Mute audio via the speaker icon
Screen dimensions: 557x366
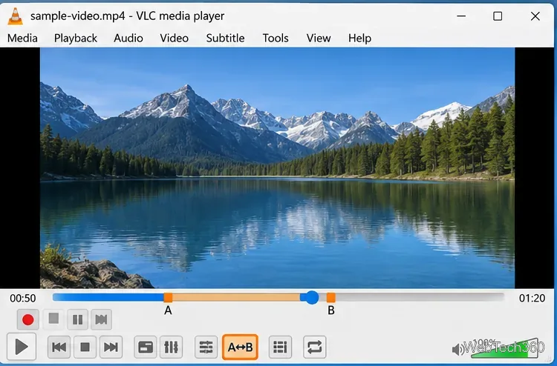click(x=457, y=350)
